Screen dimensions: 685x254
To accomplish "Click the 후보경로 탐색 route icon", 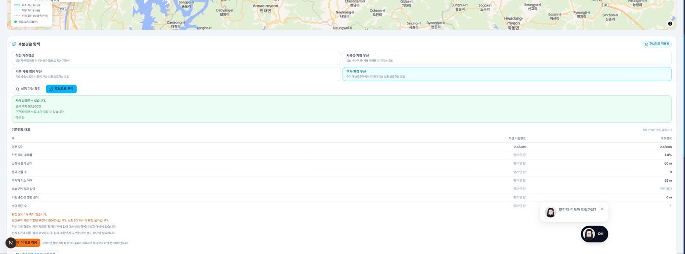I will [x=14, y=44].
